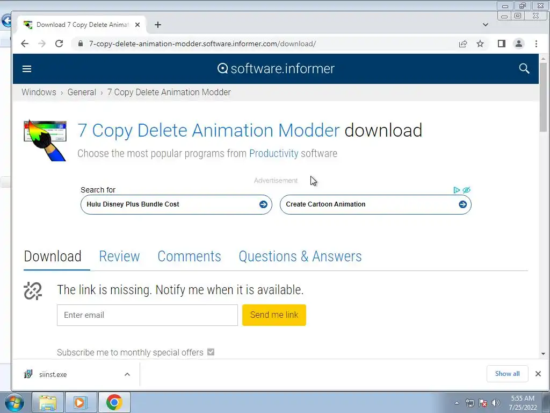Open the General breadcrumb link
This screenshot has height=413, width=550.
[x=82, y=92]
